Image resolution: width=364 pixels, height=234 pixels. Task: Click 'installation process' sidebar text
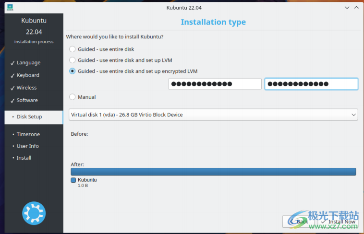[x=34, y=42]
